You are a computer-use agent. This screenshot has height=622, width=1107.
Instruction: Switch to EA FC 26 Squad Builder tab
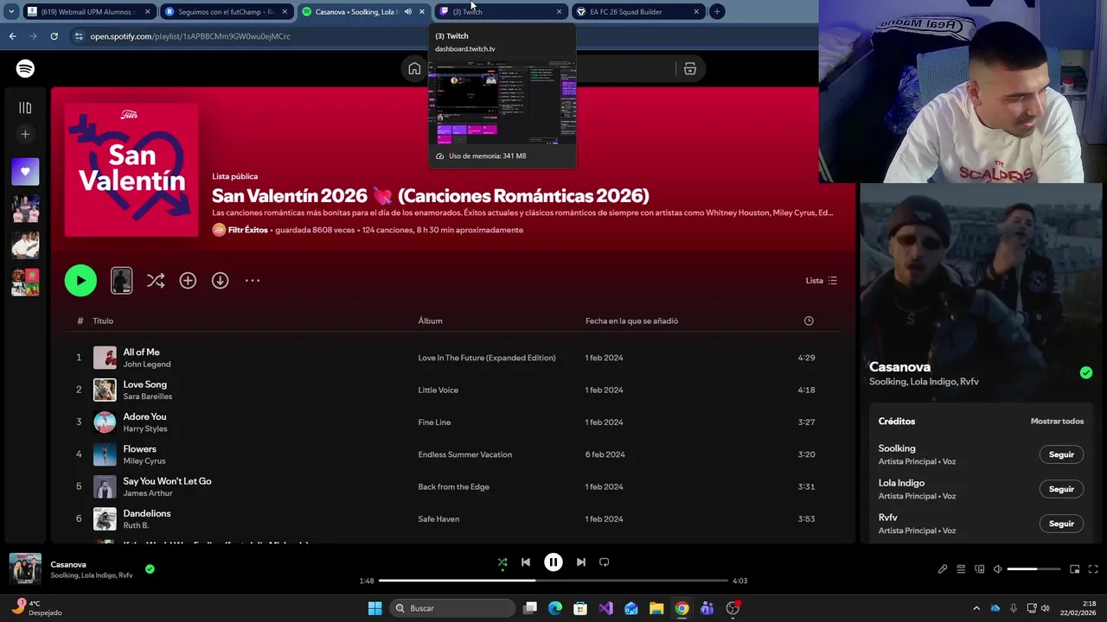click(x=638, y=12)
